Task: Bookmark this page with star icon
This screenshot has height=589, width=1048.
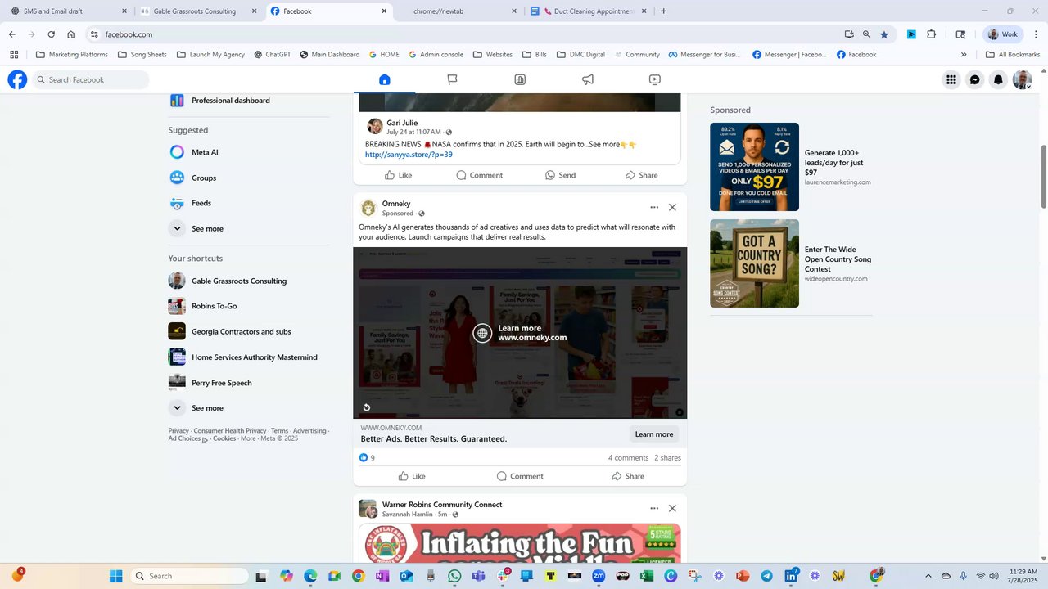Action: click(x=884, y=34)
